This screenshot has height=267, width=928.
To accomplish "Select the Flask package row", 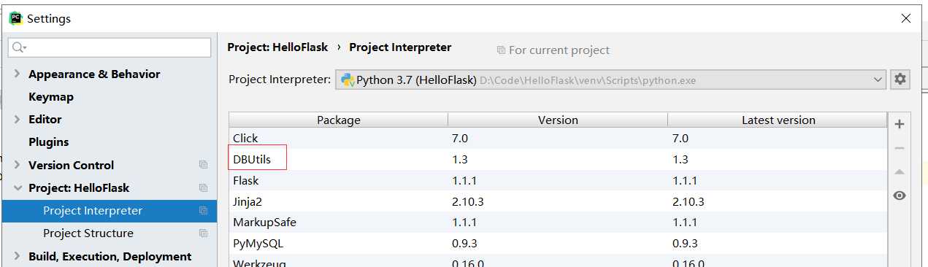I will (558, 180).
